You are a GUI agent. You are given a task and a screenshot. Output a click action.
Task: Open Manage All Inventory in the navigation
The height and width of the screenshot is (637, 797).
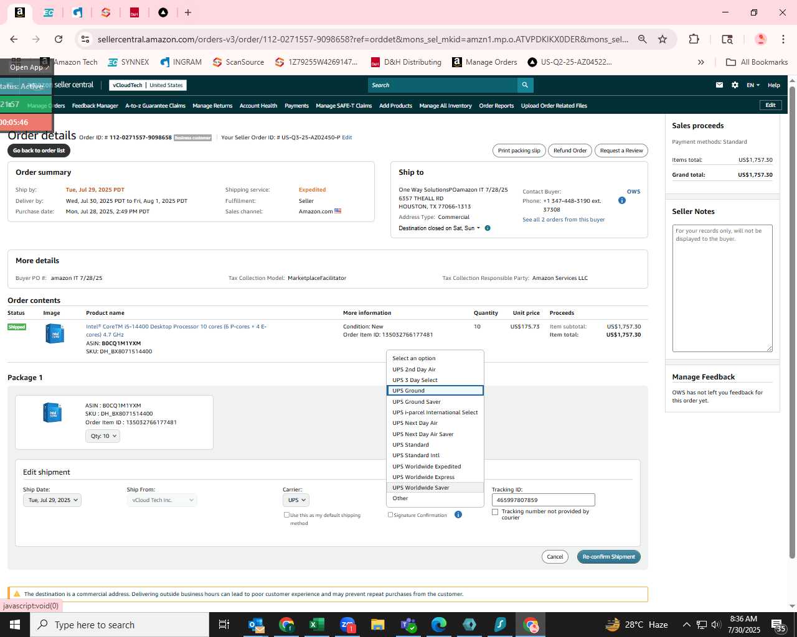445,106
